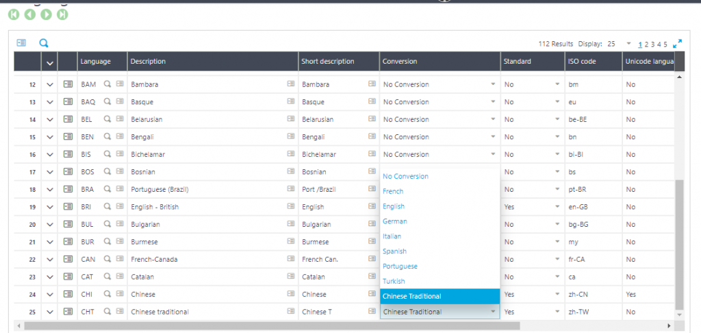Open the detail icon next to BUL code

point(119,224)
